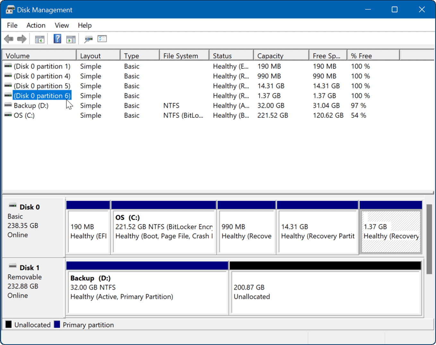Screen dimensions: 436x345
Task: Click the Unallocated legend swatch
Action: [x=9, y=324]
